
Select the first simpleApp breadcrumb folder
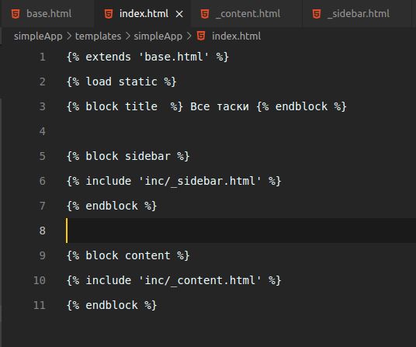click(38, 36)
